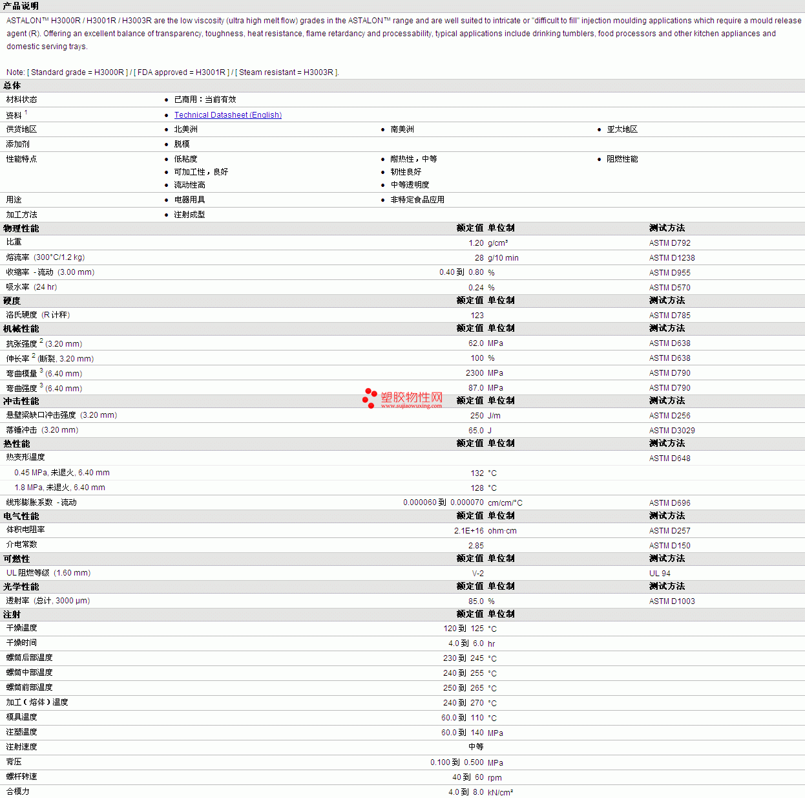
Task: Select the 中等透明度 feature entry
Action: pyautogui.click(x=410, y=185)
